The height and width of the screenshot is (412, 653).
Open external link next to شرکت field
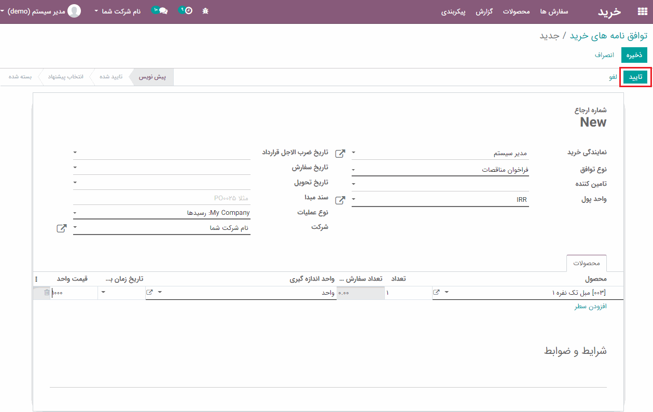[61, 228]
